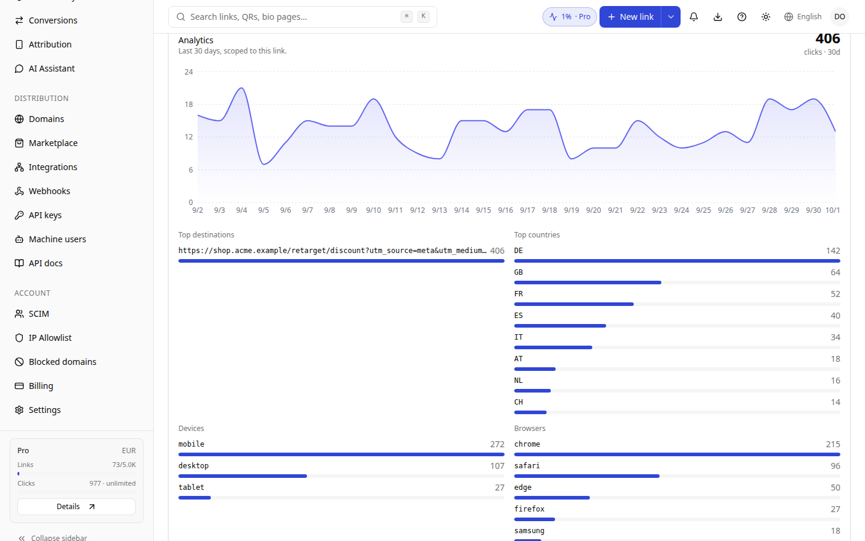Open the DO user avatar menu
The width and height of the screenshot is (865, 541).
(x=840, y=17)
